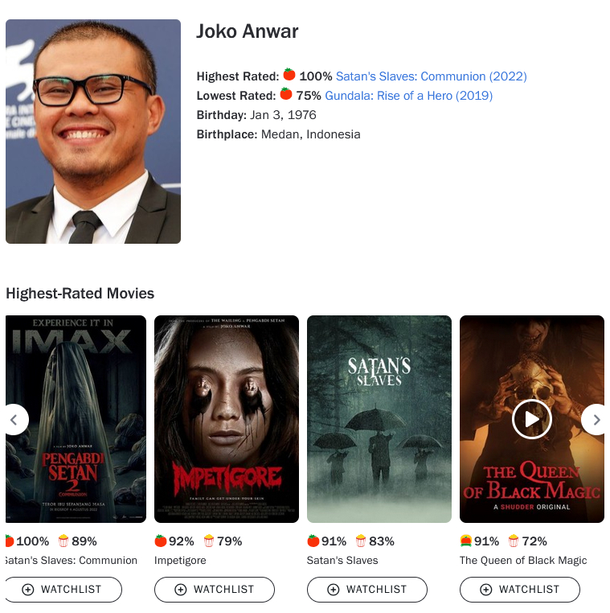
Task: Show next movies with right chevron
Action: click(x=596, y=419)
